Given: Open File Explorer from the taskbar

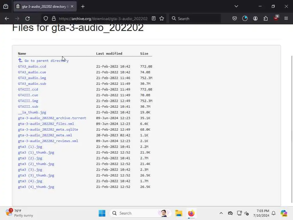Looking at the screenshot, I should point(179,213).
